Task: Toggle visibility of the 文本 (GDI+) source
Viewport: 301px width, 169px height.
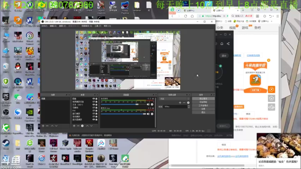Action: pyautogui.click(x=94, y=105)
